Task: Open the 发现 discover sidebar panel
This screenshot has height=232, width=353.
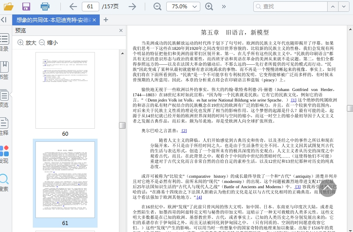Action: 4,154
